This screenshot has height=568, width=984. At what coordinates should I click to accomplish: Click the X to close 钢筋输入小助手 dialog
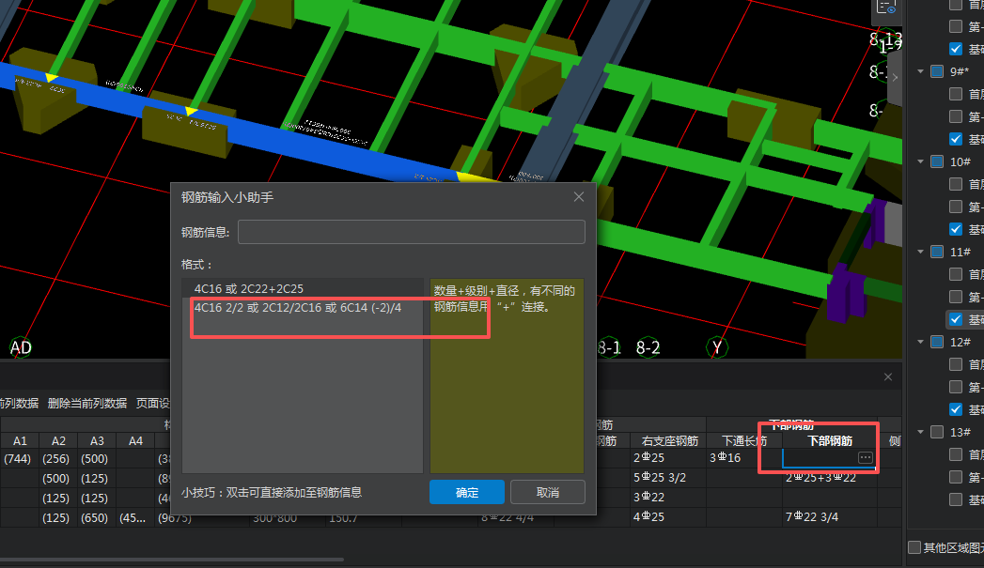click(578, 196)
